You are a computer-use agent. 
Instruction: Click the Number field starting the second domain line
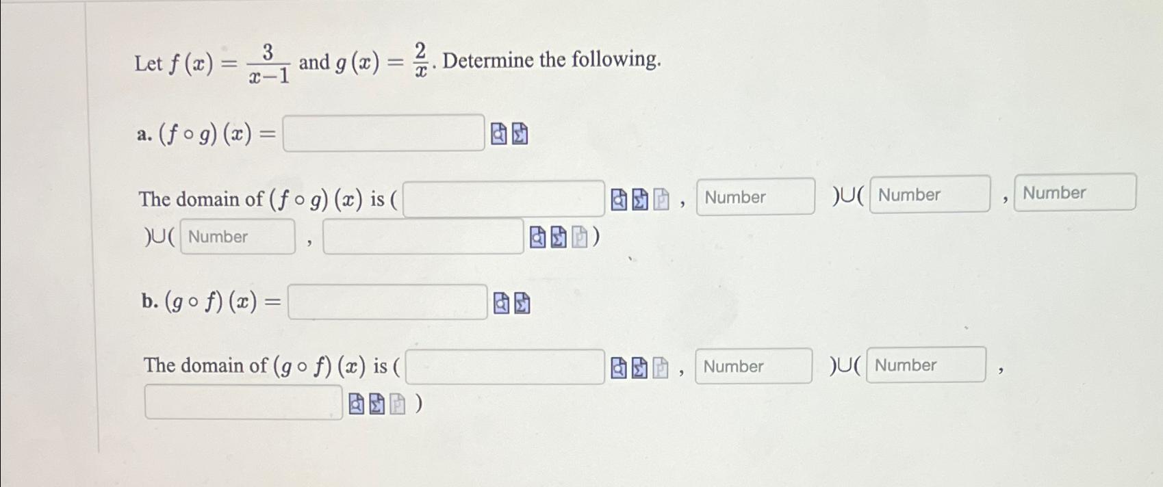(238, 237)
